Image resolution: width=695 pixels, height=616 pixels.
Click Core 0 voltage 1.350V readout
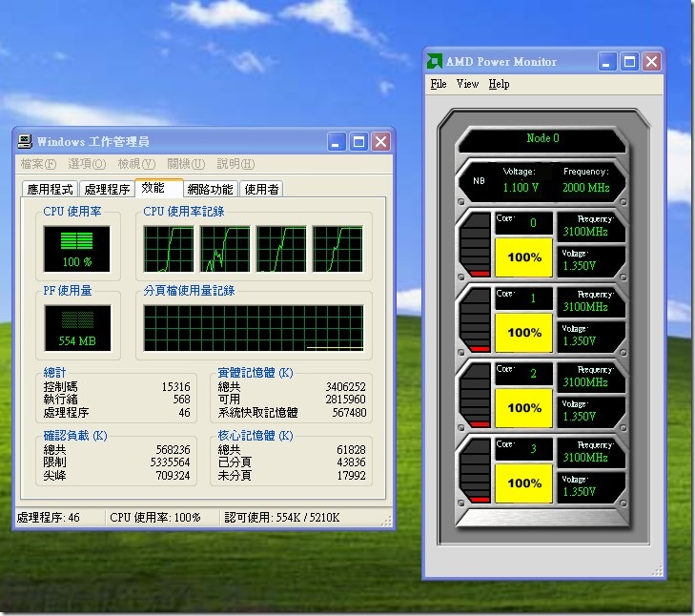tap(579, 266)
